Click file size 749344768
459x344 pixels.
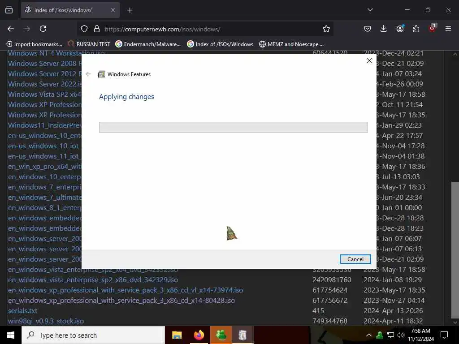click(x=330, y=321)
